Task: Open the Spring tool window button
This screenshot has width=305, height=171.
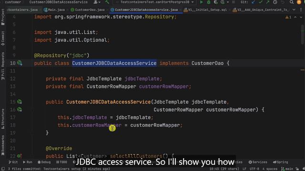Action: coord(280,162)
